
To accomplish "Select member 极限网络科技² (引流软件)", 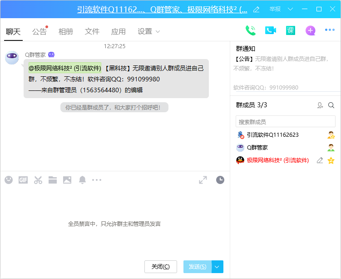I will pyautogui.click(x=285, y=160).
